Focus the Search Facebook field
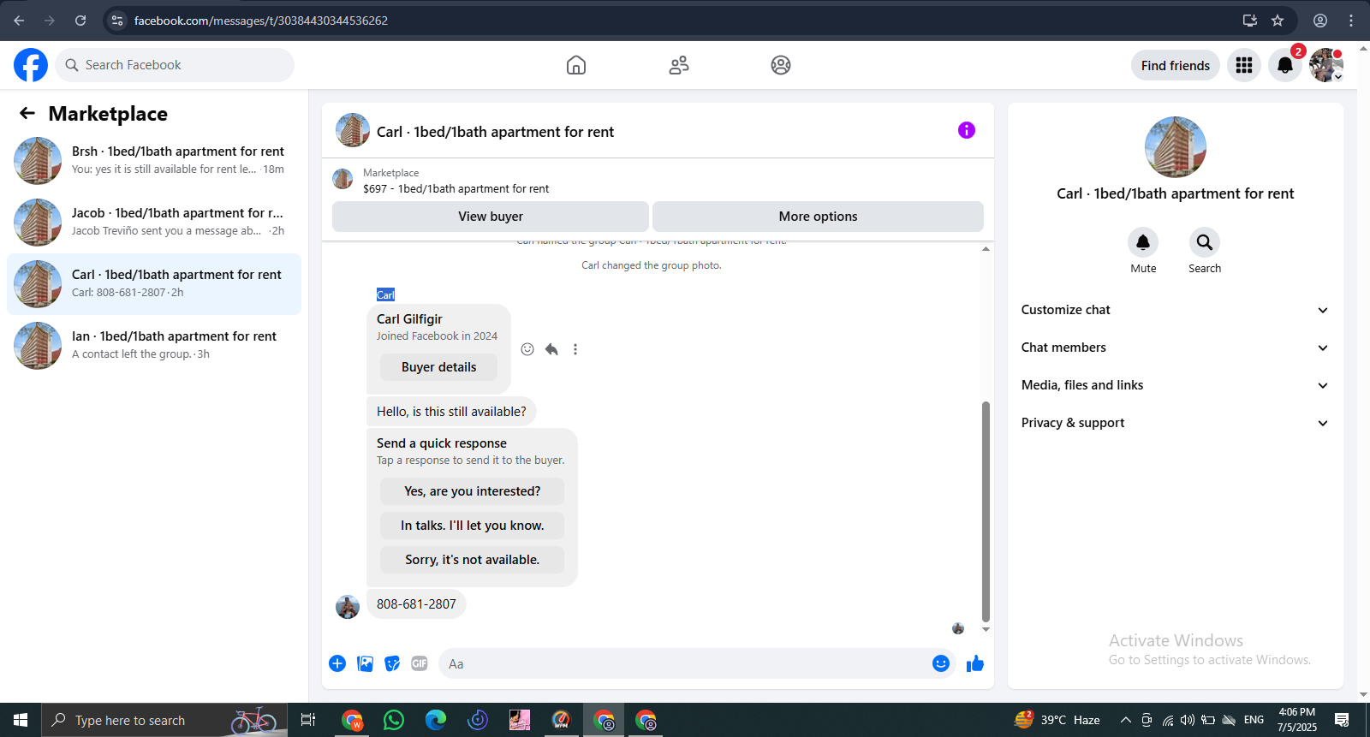Image resolution: width=1370 pixels, height=737 pixels. 175,65
